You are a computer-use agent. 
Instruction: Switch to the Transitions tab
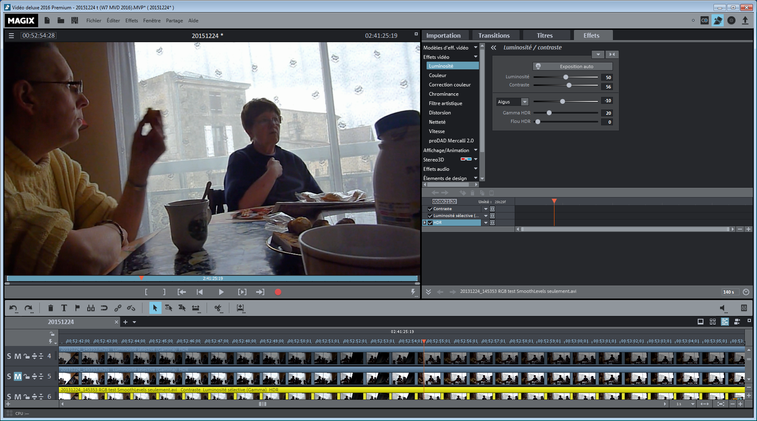click(x=494, y=36)
